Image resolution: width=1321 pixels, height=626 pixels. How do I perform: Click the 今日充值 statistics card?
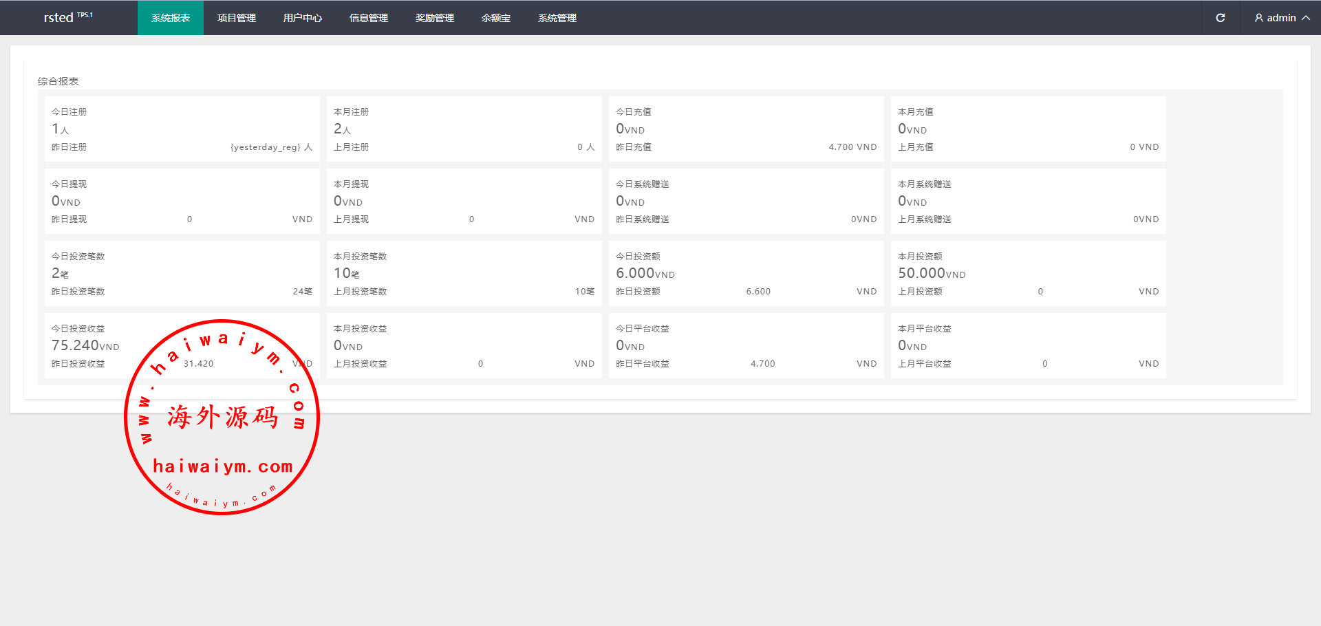tap(746, 129)
